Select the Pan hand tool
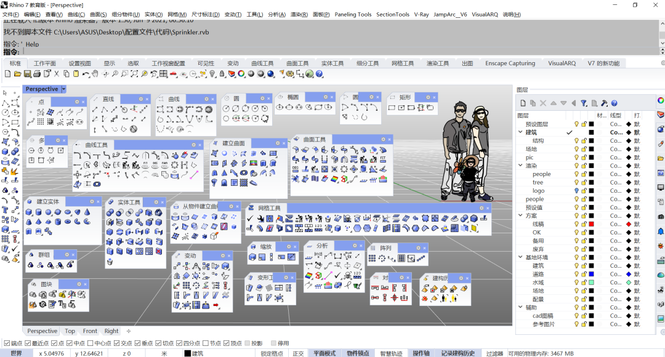The height and width of the screenshot is (357, 665). pyautogui.click(x=95, y=74)
